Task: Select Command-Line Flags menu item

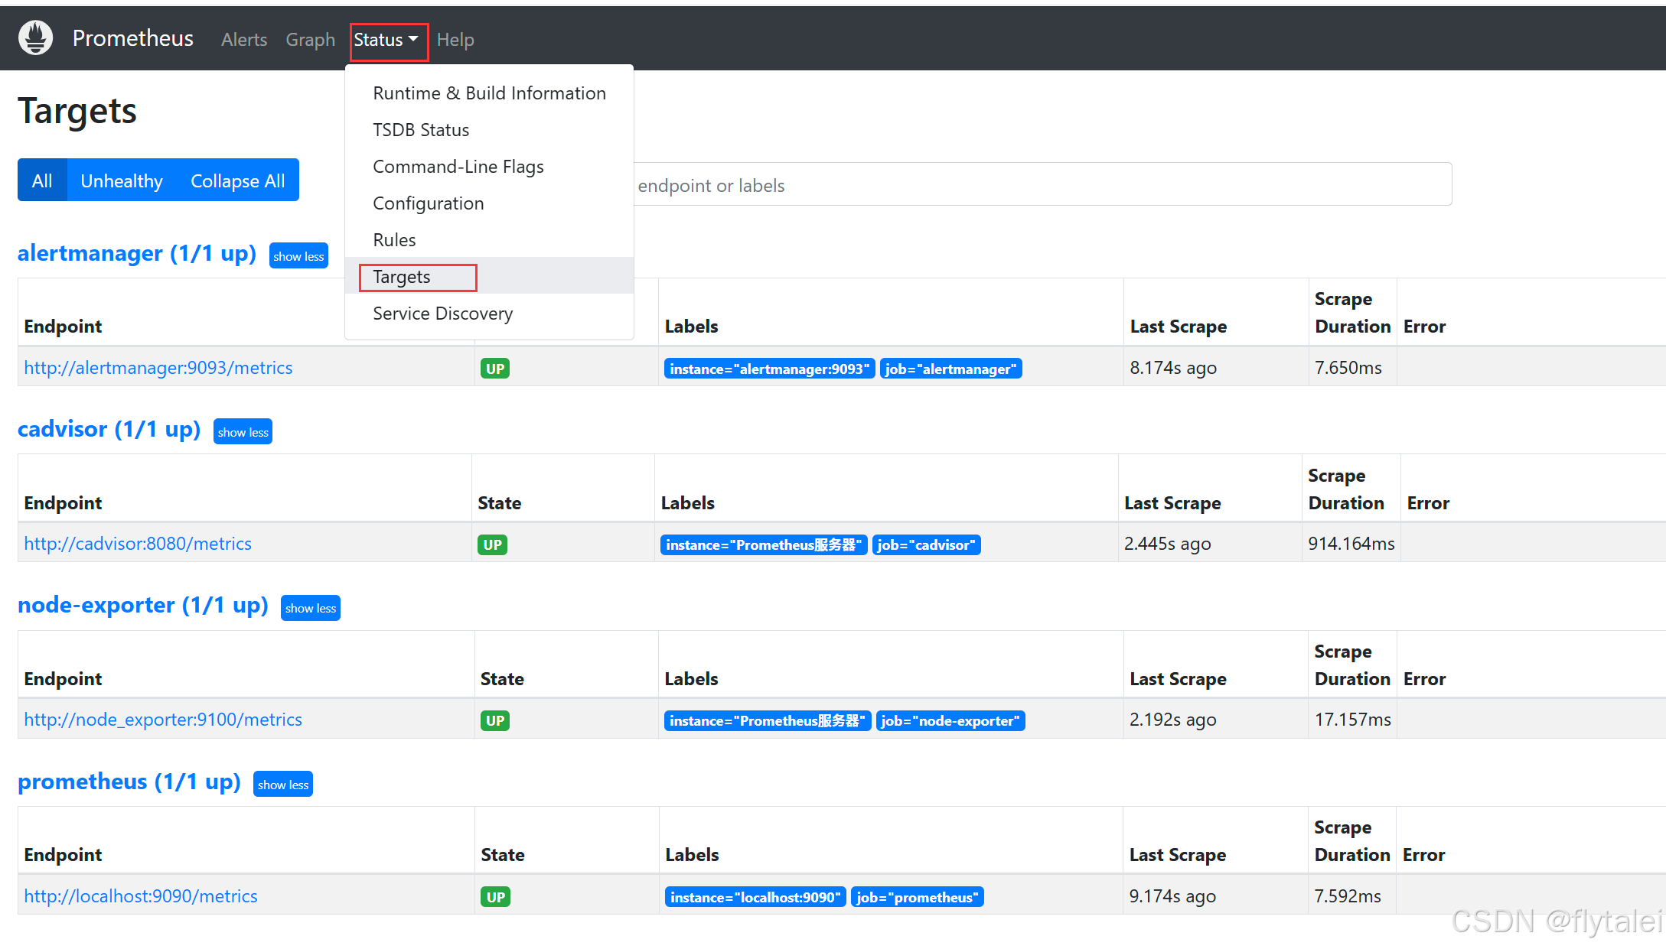Action: point(458,167)
